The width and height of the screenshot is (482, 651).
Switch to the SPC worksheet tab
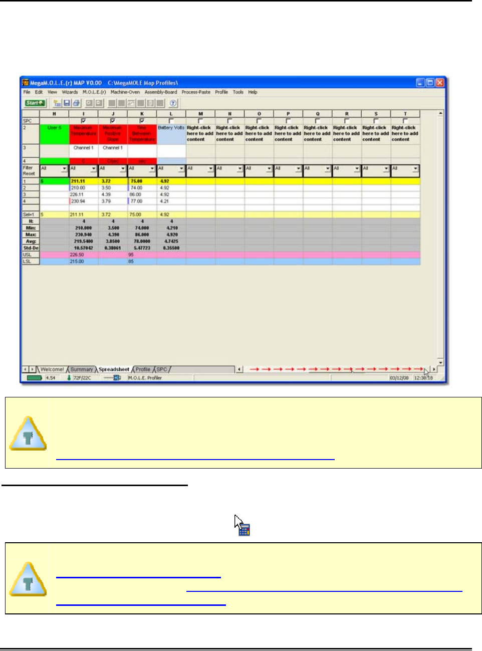click(x=162, y=369)
